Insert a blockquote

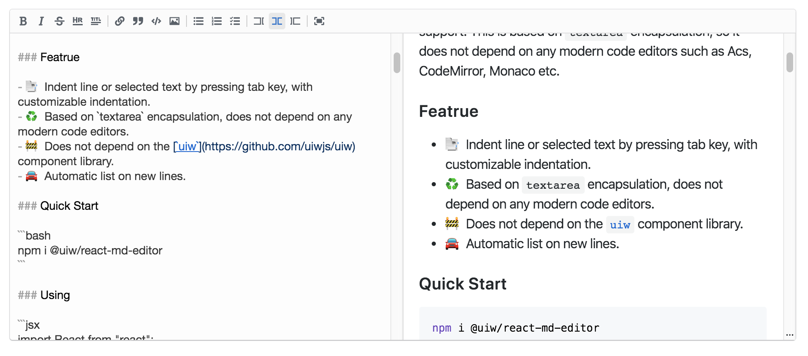(x=138, y=21)
